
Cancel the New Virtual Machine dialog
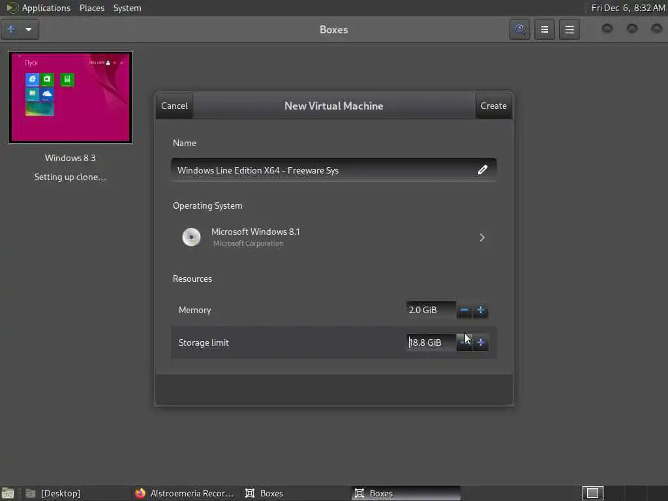click(174, 106)
